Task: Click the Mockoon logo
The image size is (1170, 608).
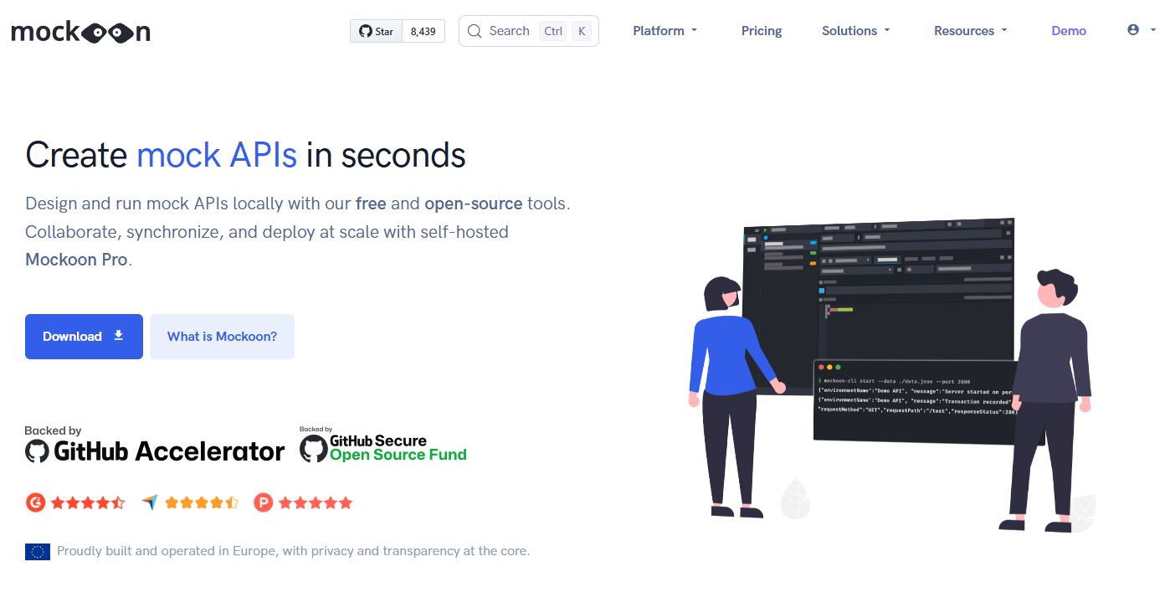Action: point(81,32)
